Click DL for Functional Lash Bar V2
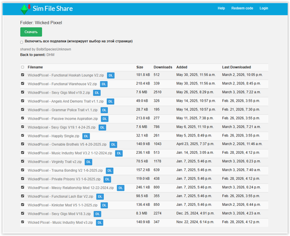 pyautogui.click(x=100, y=197)
